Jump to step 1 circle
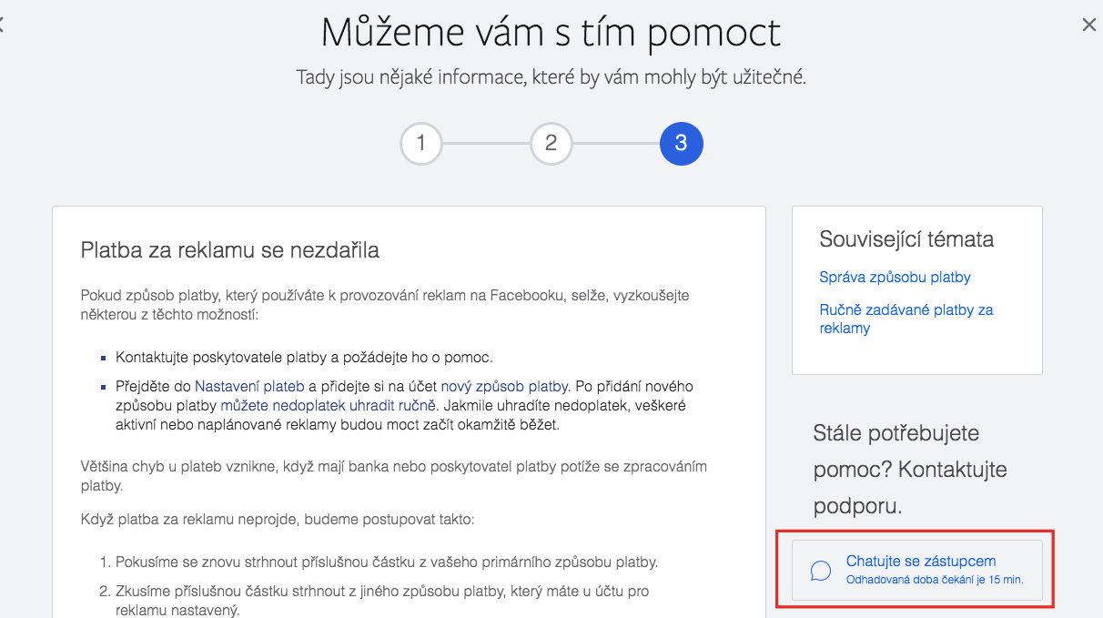1103x618 pixels. 420,144
